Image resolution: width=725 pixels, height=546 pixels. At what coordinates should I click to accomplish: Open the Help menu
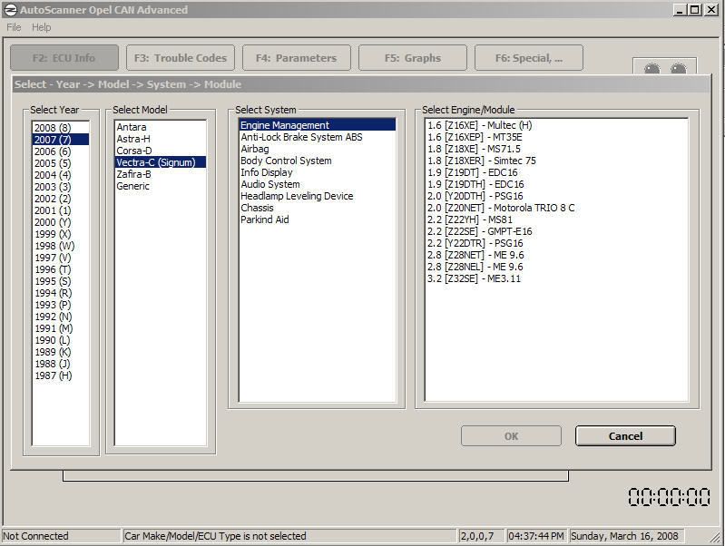pos(41,27)
